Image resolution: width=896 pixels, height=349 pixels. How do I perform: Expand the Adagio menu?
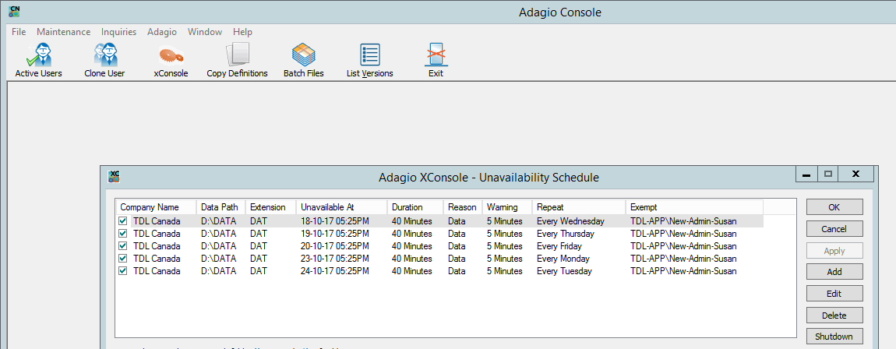point(162,32)
